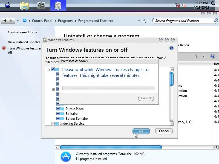Toggle the top-level checked feature checkbox

tap(53, 69)
